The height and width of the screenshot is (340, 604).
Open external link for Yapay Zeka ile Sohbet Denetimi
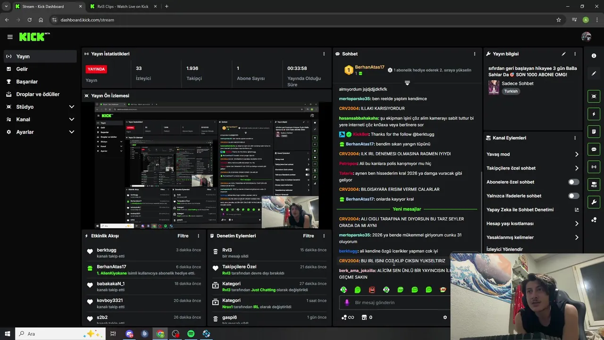click(x=577, y=210)
